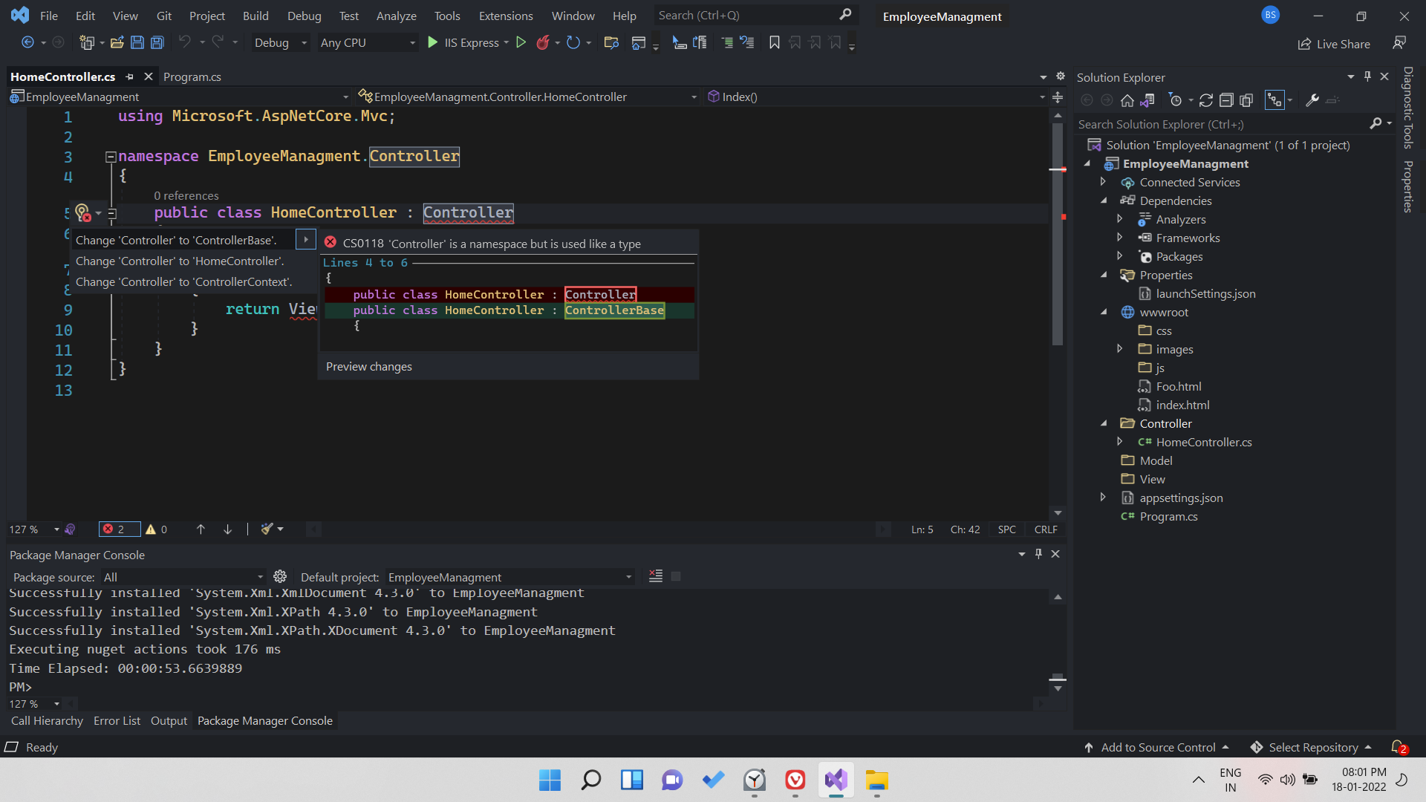Toggle pin on HomeController.cs tab
1426x802 pixels.
pyautogui.click(x=129, y=76)
